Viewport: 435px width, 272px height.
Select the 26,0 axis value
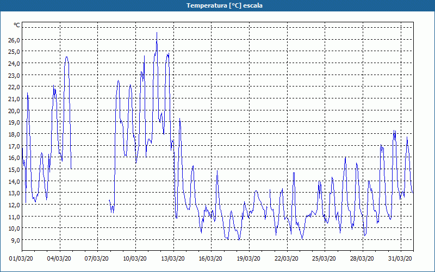(x=14, y=40)
